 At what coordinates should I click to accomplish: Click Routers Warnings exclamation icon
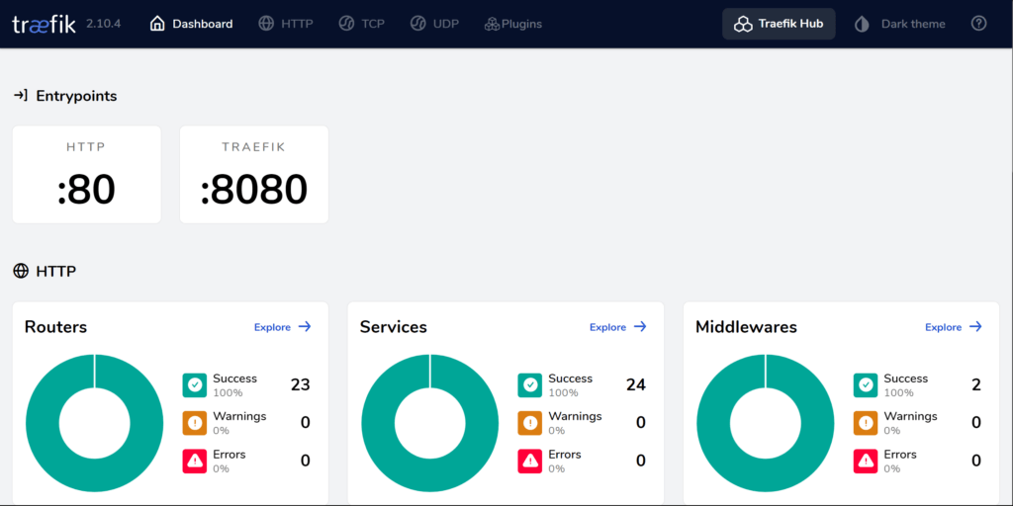(195, 423)
